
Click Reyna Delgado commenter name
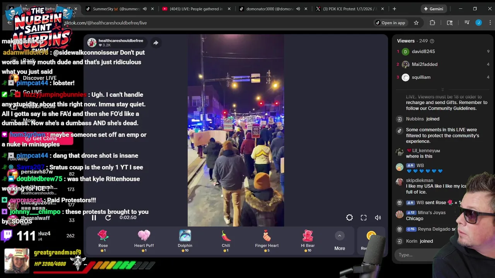point(434,229)
